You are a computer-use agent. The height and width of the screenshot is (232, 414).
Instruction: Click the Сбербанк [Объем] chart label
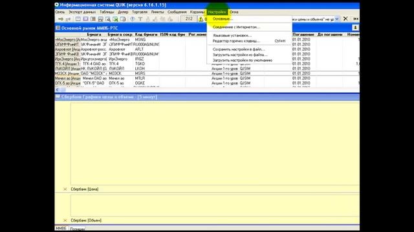pos(86,220)
